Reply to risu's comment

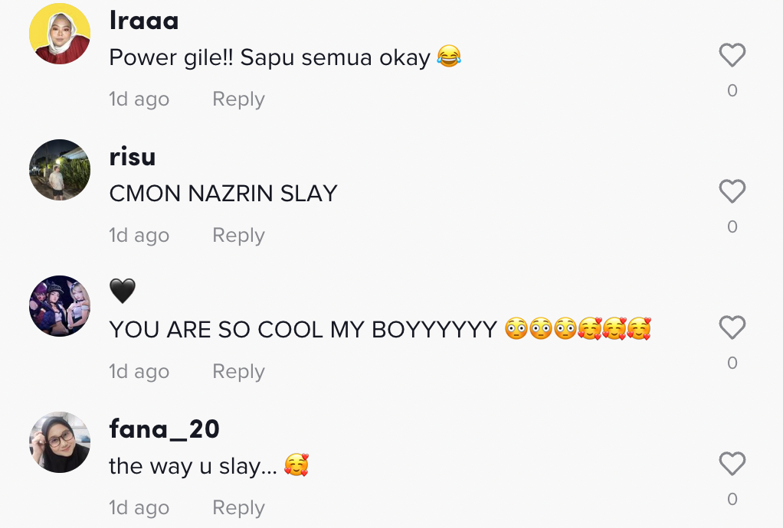238,236
